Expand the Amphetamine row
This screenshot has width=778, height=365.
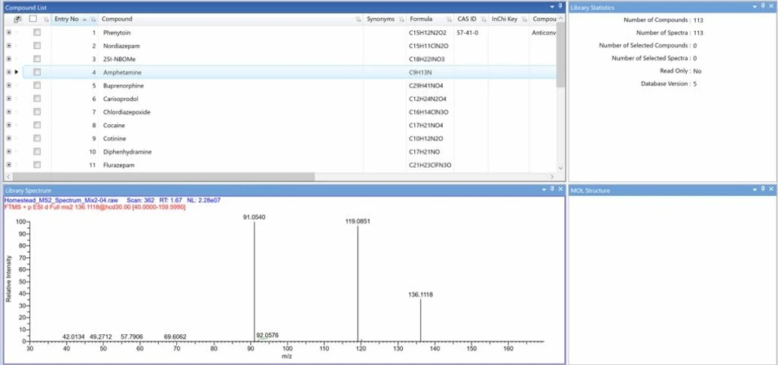click(8, 72)
